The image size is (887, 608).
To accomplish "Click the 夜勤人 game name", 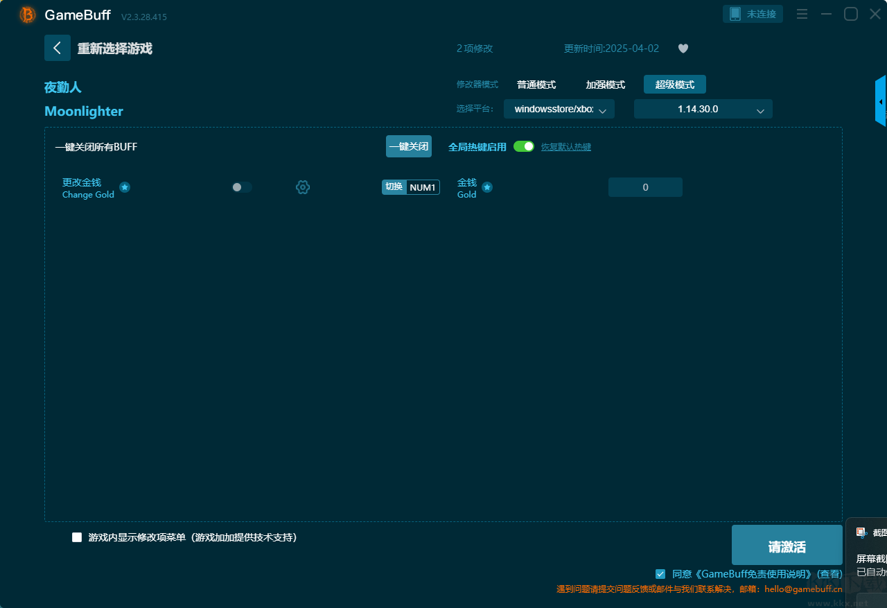I will (63, 87).
